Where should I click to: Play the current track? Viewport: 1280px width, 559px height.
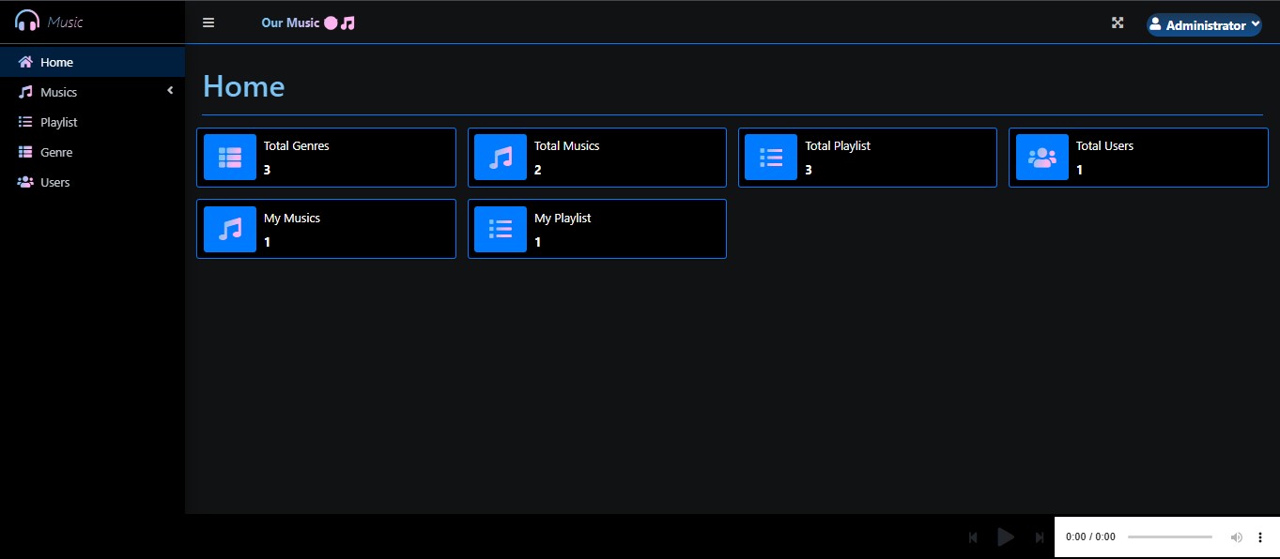[x=1006, y=537]
